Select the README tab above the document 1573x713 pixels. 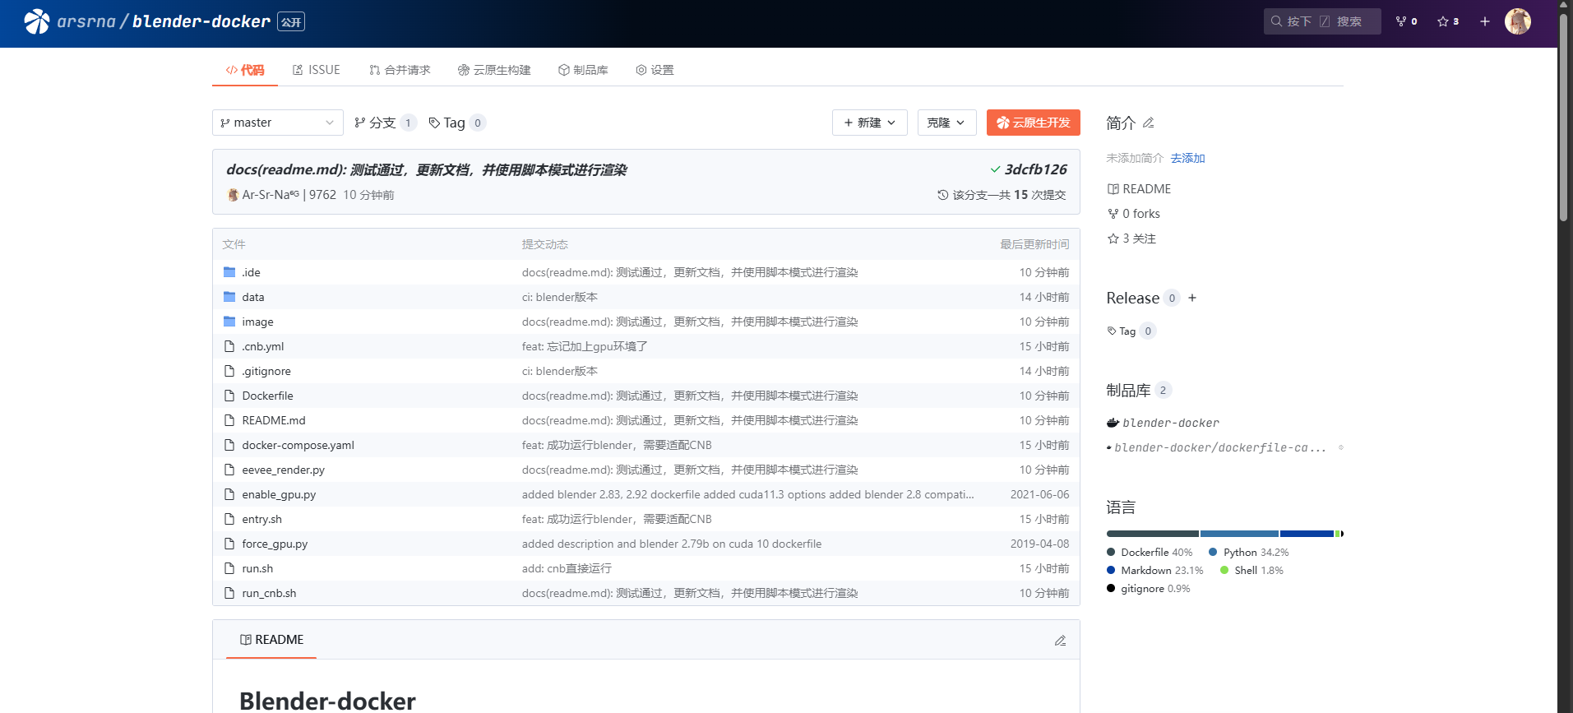tap(271, 640)
